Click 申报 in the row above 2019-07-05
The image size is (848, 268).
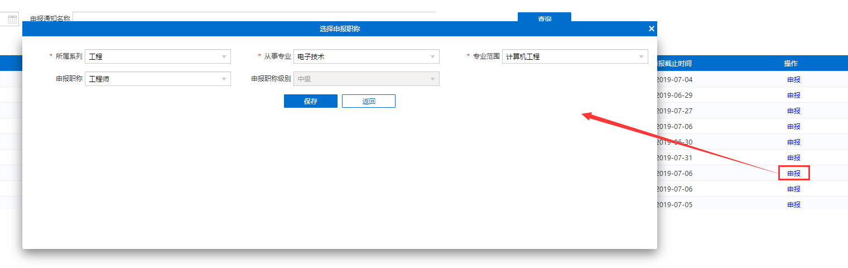point(793,189)
